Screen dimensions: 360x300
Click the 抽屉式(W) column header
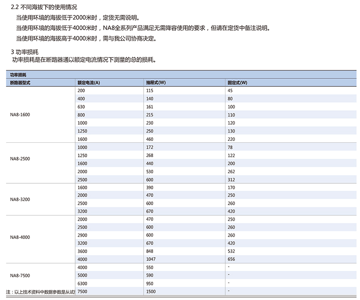pyautogui.click(x=156, y=83)
